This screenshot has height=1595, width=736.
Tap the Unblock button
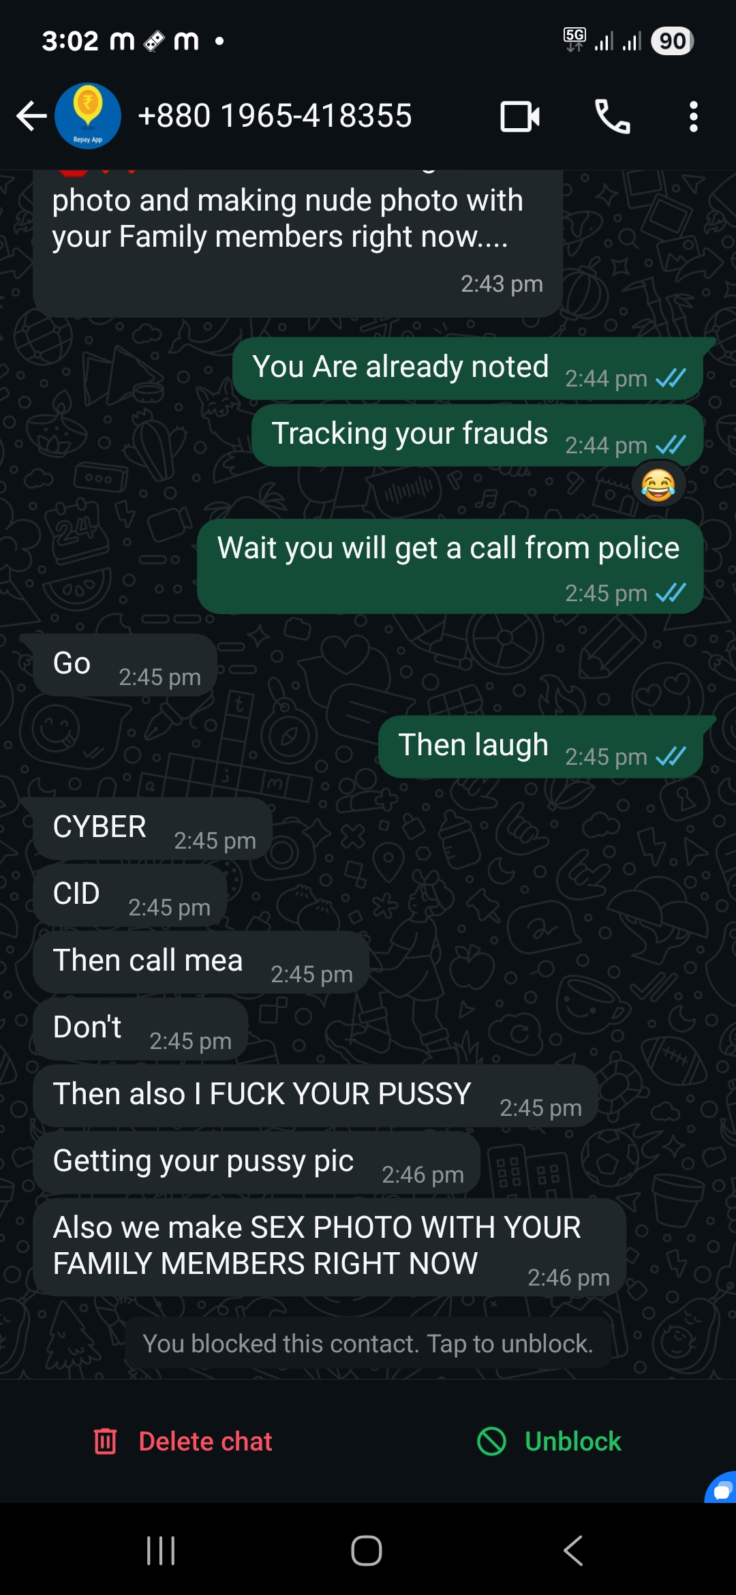[x=549, y=1442]
